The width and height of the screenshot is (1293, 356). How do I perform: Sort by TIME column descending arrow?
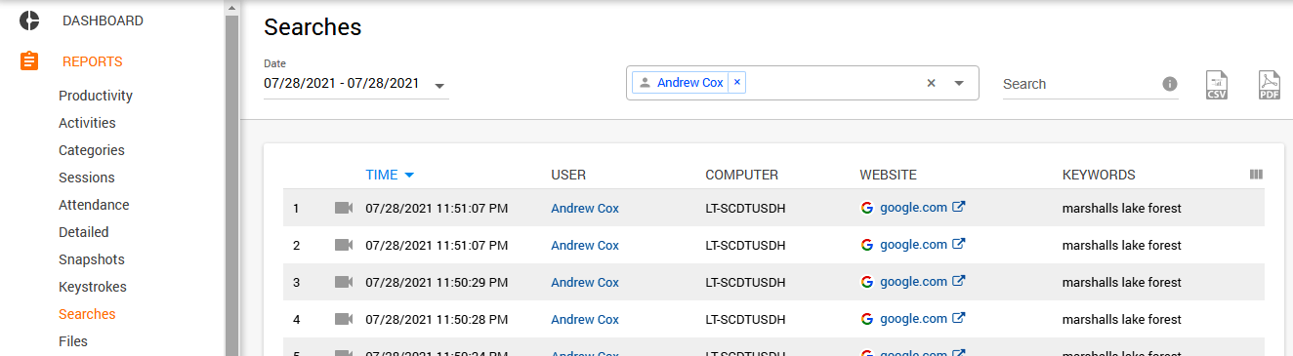click(409, 176)
